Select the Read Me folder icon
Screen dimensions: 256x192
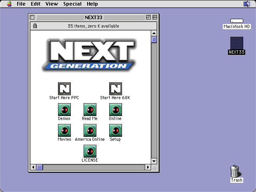[90, 110]
